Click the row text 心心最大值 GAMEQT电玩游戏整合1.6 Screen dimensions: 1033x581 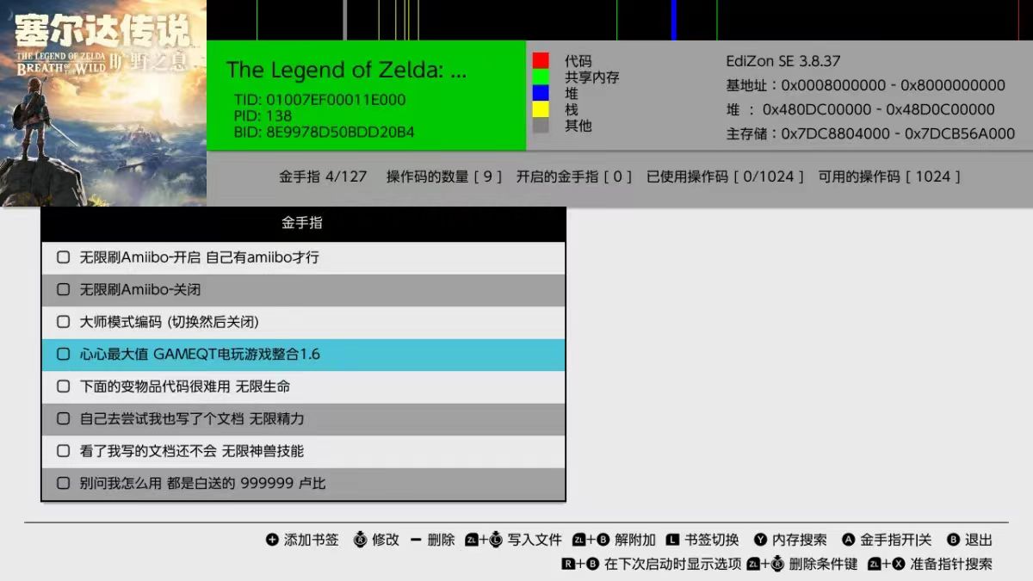pyautogui.click(x=200, y=354)
